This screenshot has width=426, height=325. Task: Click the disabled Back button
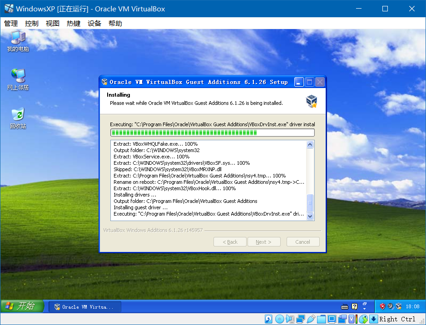pyautogui.click(x=230, y=242)
